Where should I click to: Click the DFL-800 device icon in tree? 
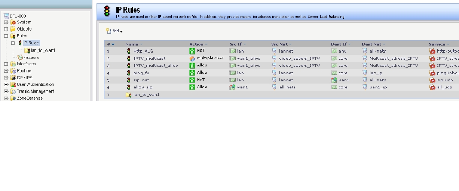pos(6,16)
